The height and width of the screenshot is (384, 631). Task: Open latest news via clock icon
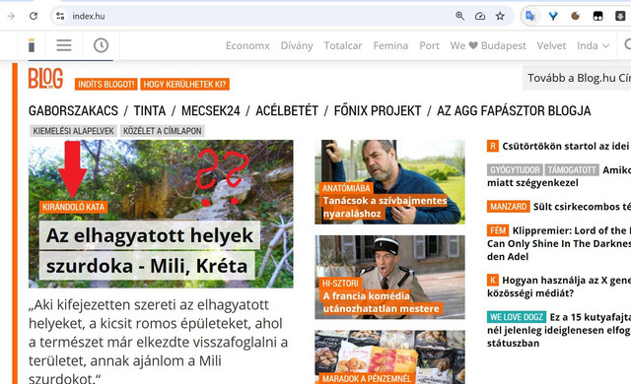click(101, 45)
